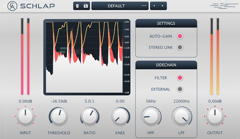The width and height of the screenshot is (240, 139).
Task: Click the horizontal lines menu icon top right
Action: pyautogui.click(x=223, y=6)
